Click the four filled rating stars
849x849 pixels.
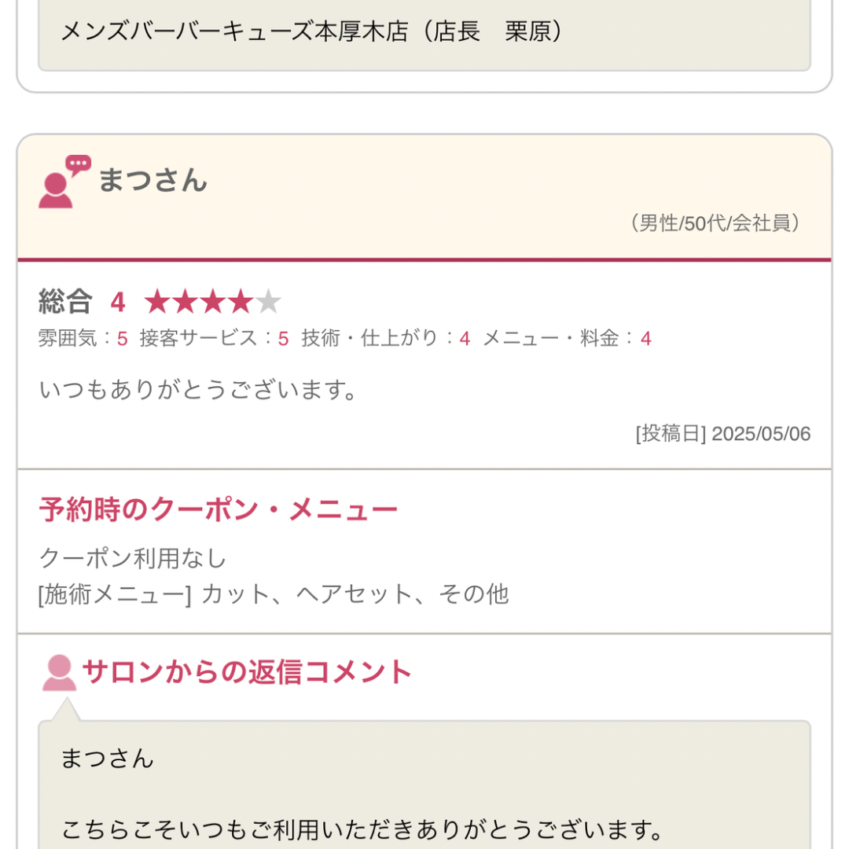point(199,302)
